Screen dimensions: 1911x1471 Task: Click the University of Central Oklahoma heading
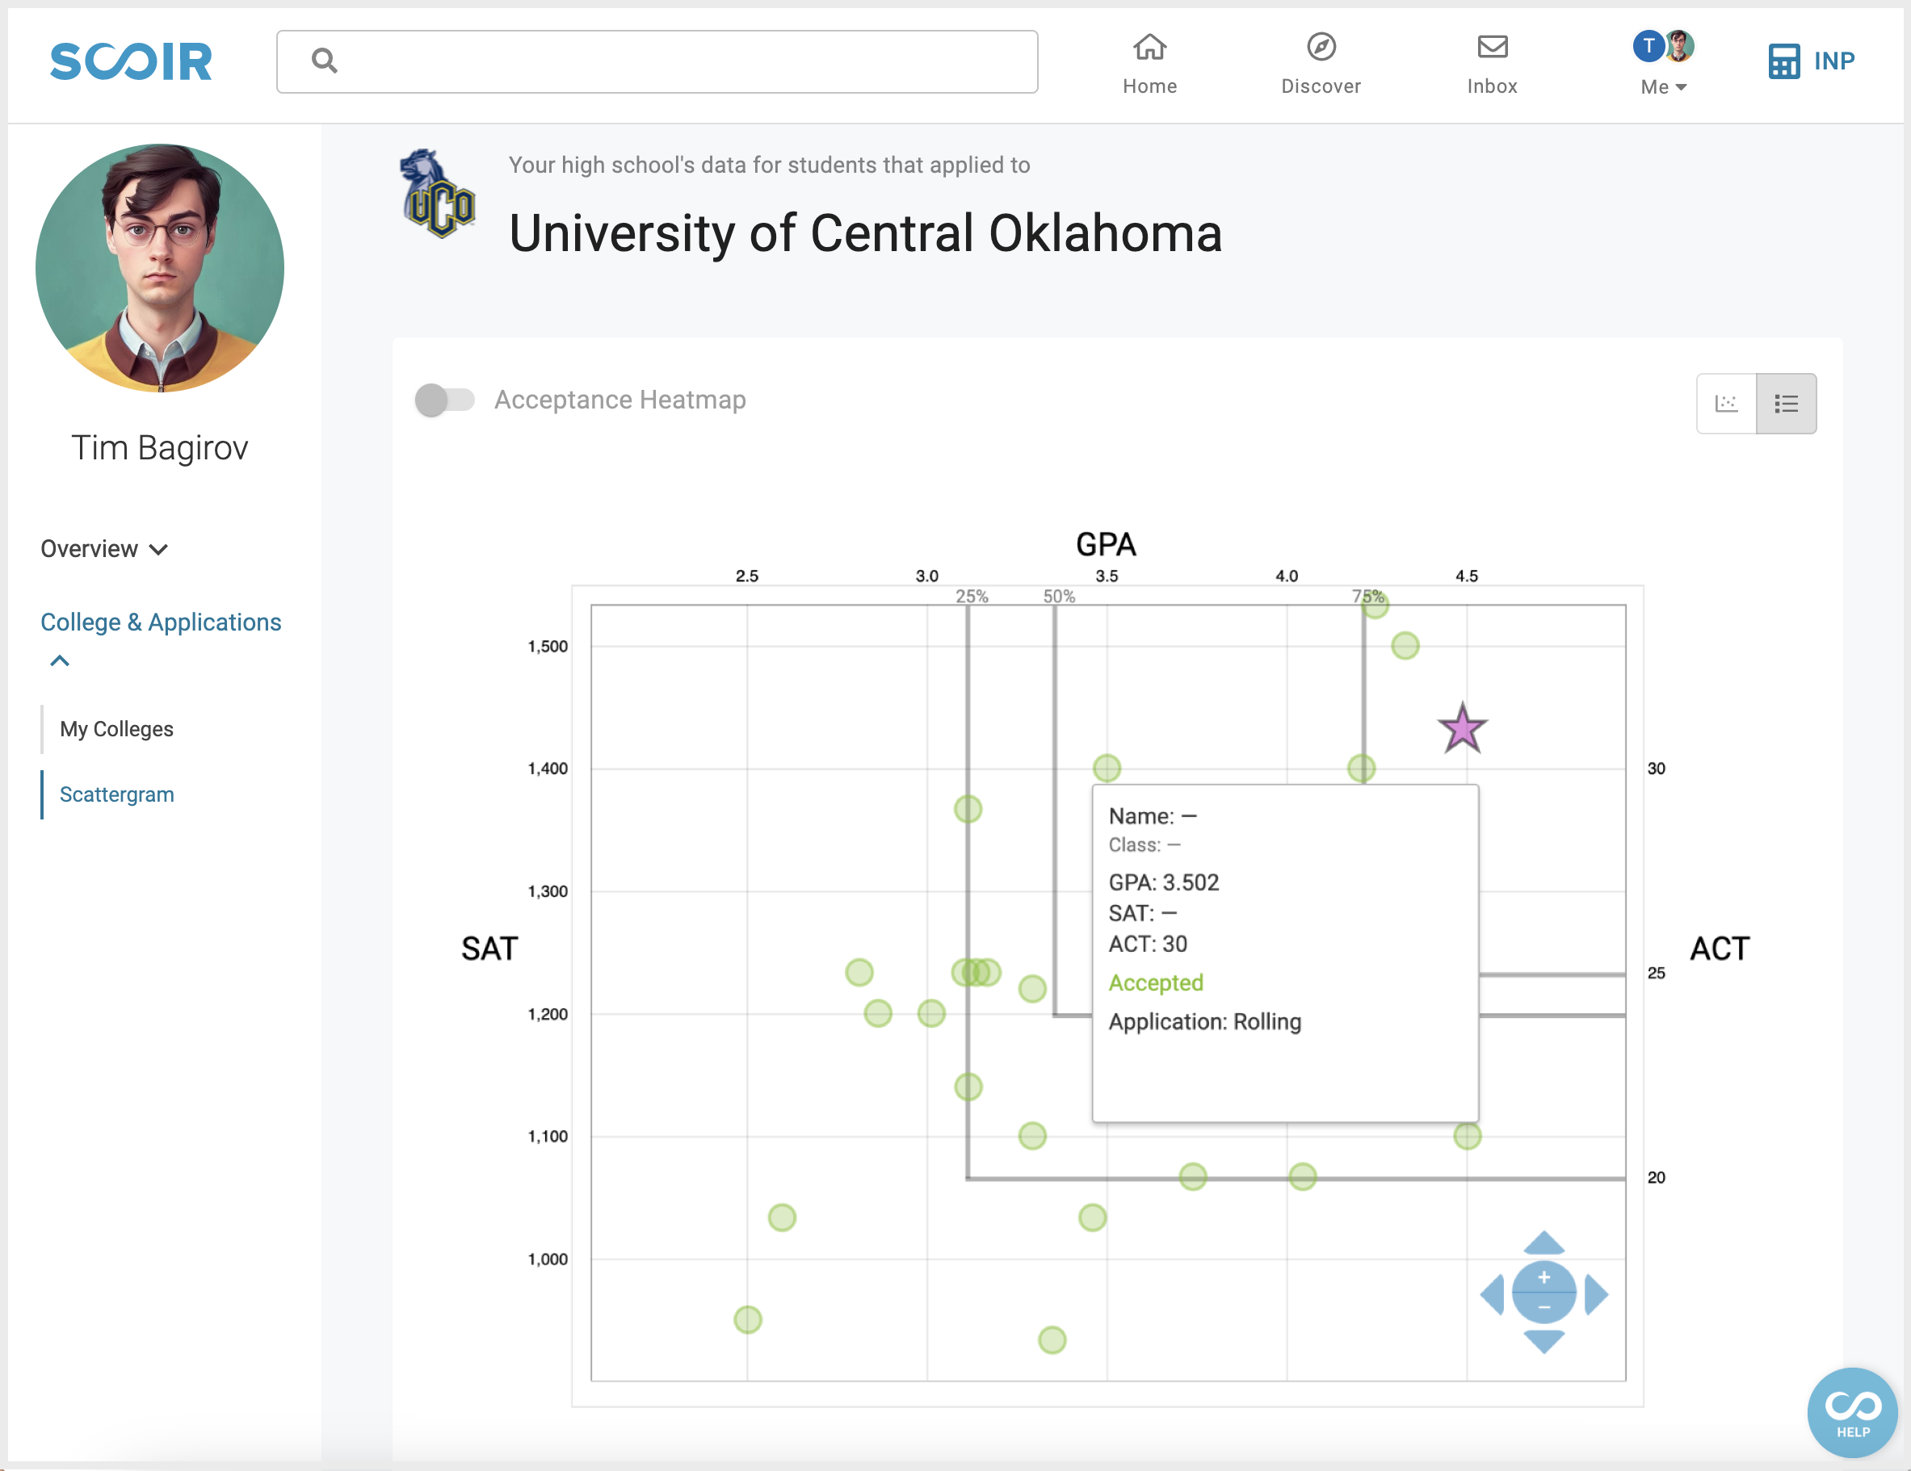865,233
